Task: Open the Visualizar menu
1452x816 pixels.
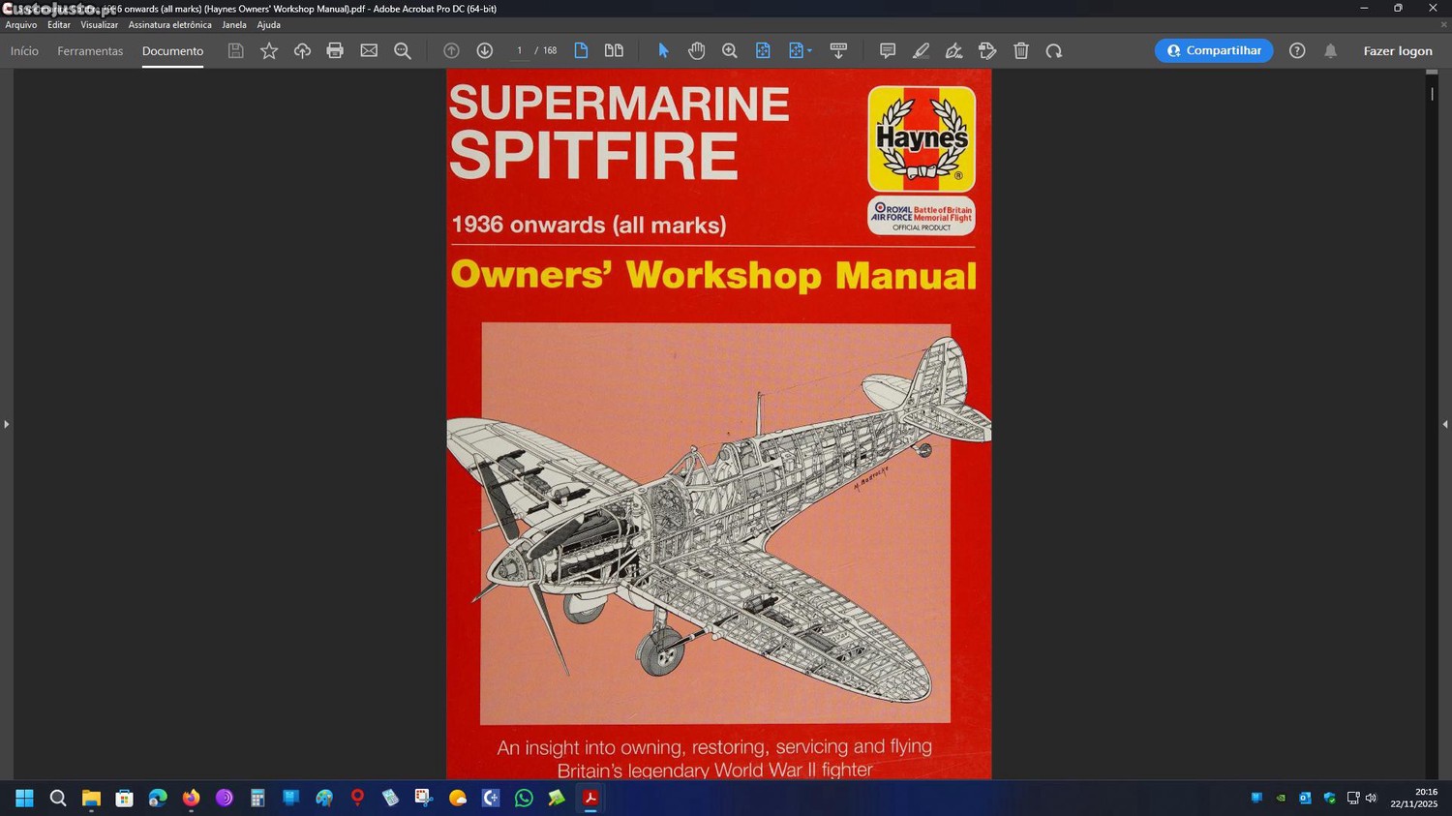Action: click(x=99, y=25)
